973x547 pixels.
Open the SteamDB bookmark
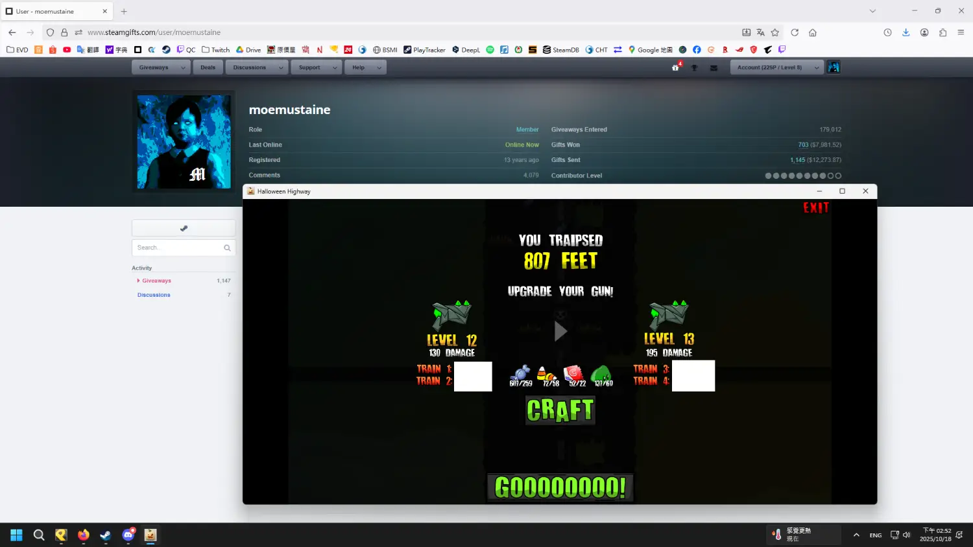click(x=560, y=50)
